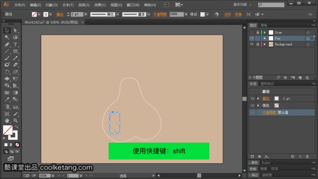Select the Rectangle tool
Viewport: 318px width, 179px height.
pos(15,51)
